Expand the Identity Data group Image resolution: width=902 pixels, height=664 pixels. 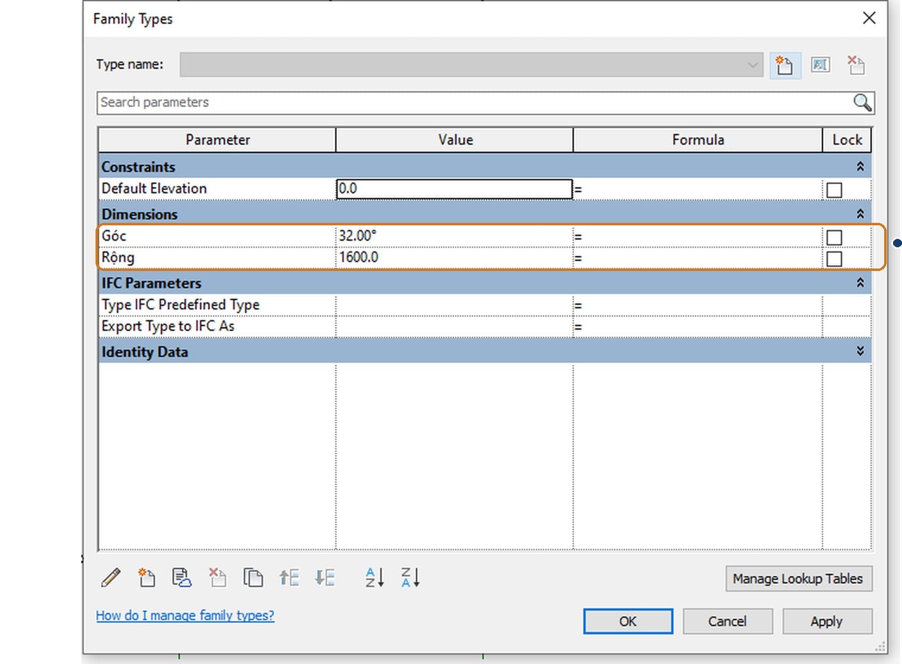[x=860, y=352]
